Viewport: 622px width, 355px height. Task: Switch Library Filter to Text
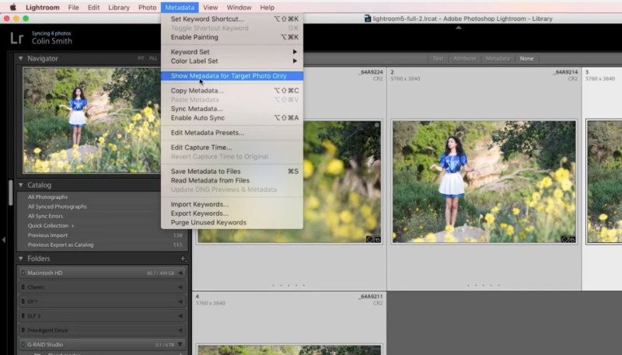click(438, 58)
